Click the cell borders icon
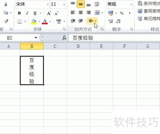The width and height of the screenshot is (160, 134). pyautogui.click(x=20, y=21)
